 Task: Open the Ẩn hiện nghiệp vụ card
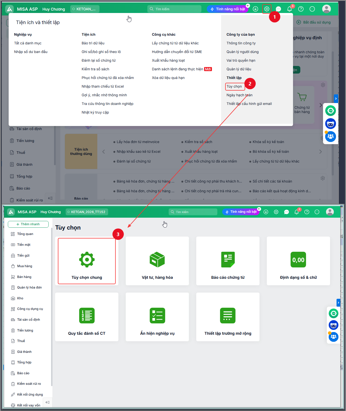pyautogui.click(x=157, y=317)
